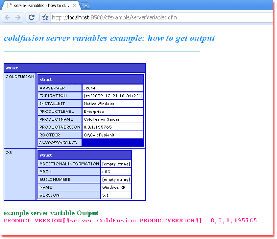Click the example server variable Output heading
This screenshot has width=277, height=239.
tap(51, 213)
